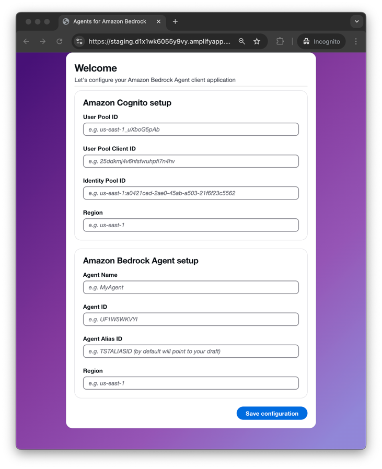
Task: Reload the page with the refresh icon
Action: [60, 41]
